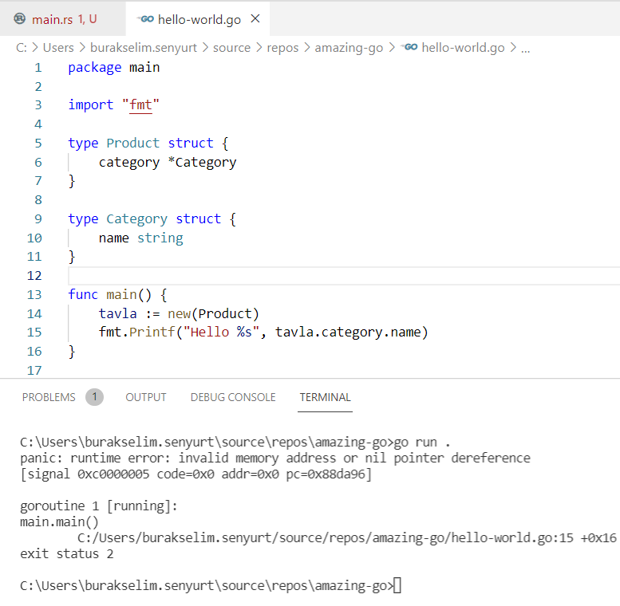The image size is (620, 606).
Task: Click the repos breadcrumb item
Action: (282, 48)
